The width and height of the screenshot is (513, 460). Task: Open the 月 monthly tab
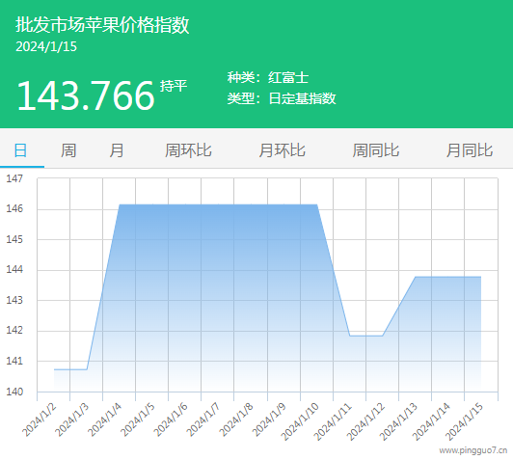point(117,150)
